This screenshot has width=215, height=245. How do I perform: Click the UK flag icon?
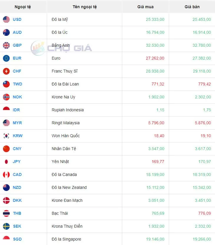pos(6,45)
